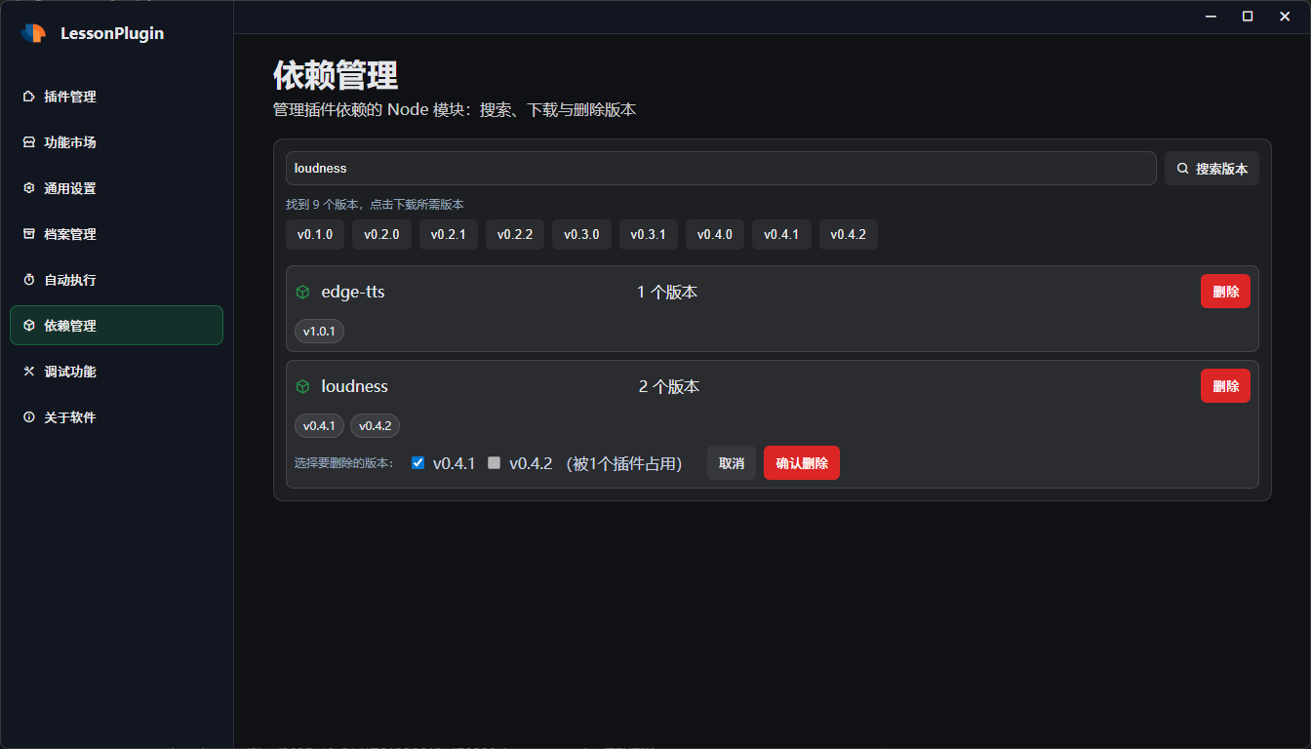Uncheck the v0.4.1 deletion checkbox

coord(418,463)
